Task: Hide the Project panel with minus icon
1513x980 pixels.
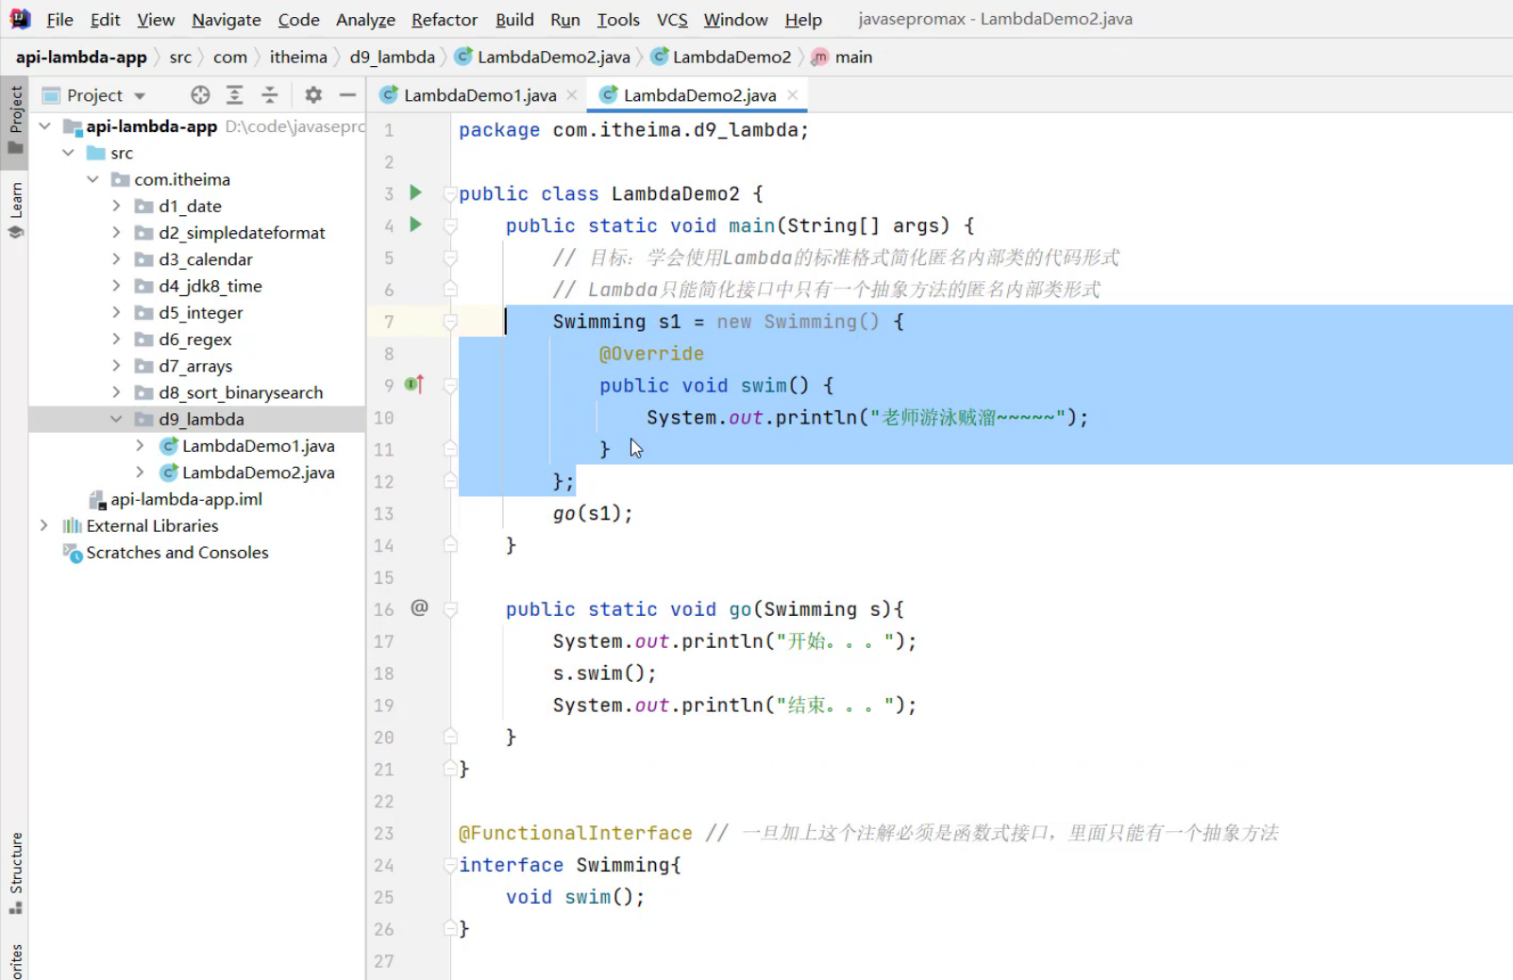Action: click(x=347, y=95)
